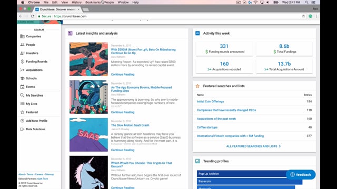Open Funding Rounds dollar icon
Viewport: 337px width, 189px height.
click(x=22, y=61)
